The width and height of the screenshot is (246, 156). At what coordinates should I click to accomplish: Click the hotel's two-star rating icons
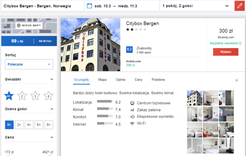(136, 30)
